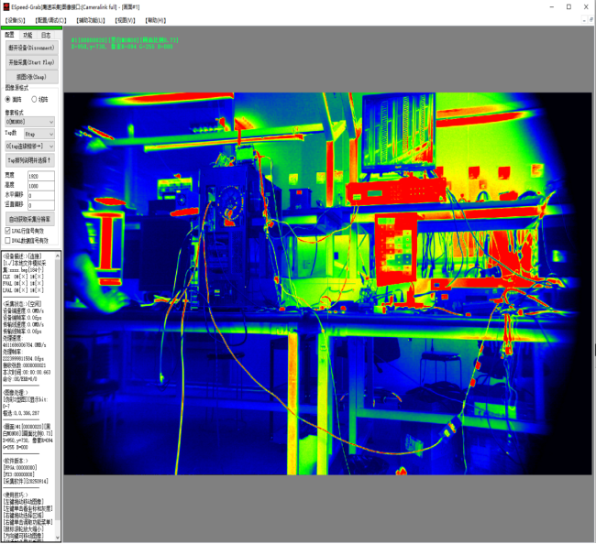This screenshot has height=544, width=596.
Task: Open the 帮助(H) menu
Action: coord(156,20)
